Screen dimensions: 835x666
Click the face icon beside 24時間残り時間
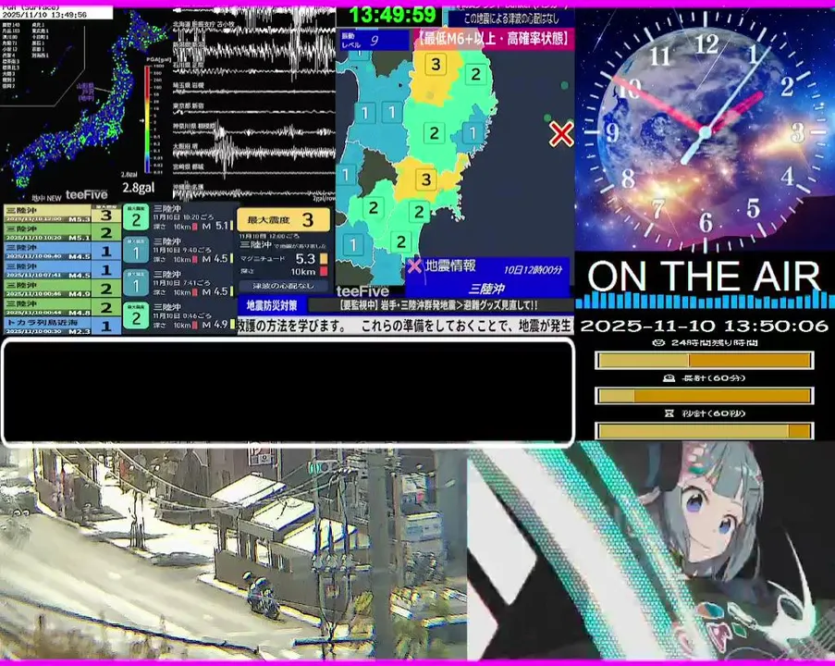658,343
